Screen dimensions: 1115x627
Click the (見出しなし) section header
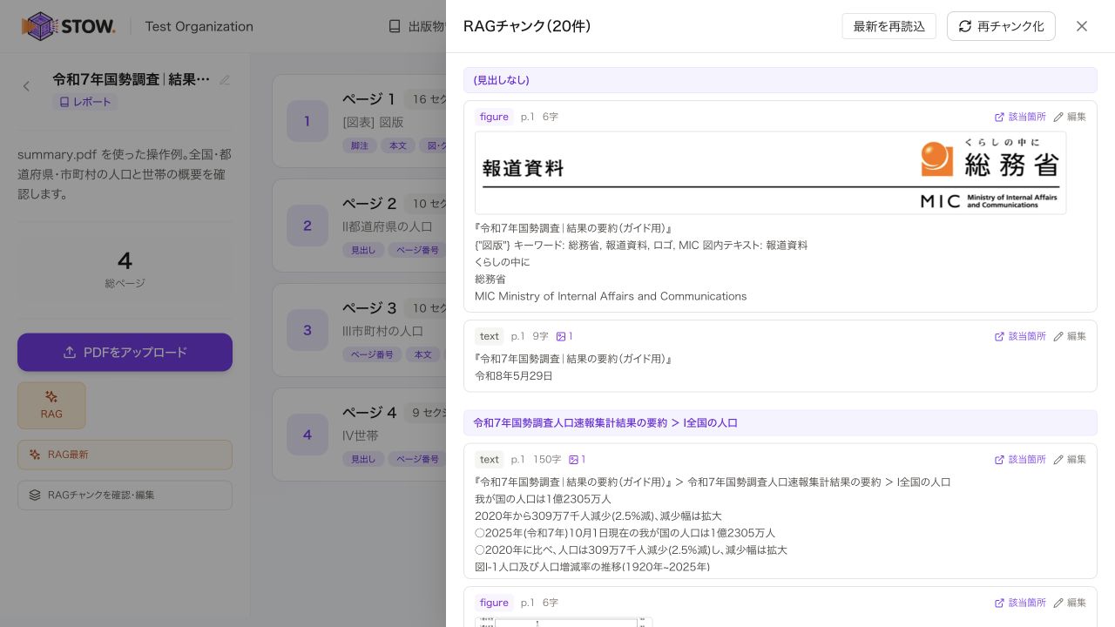(x=780, y=80)
